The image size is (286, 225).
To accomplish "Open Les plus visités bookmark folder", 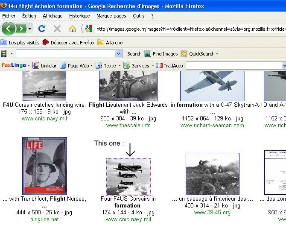I will pyautogui.click(x=20, y=43).
